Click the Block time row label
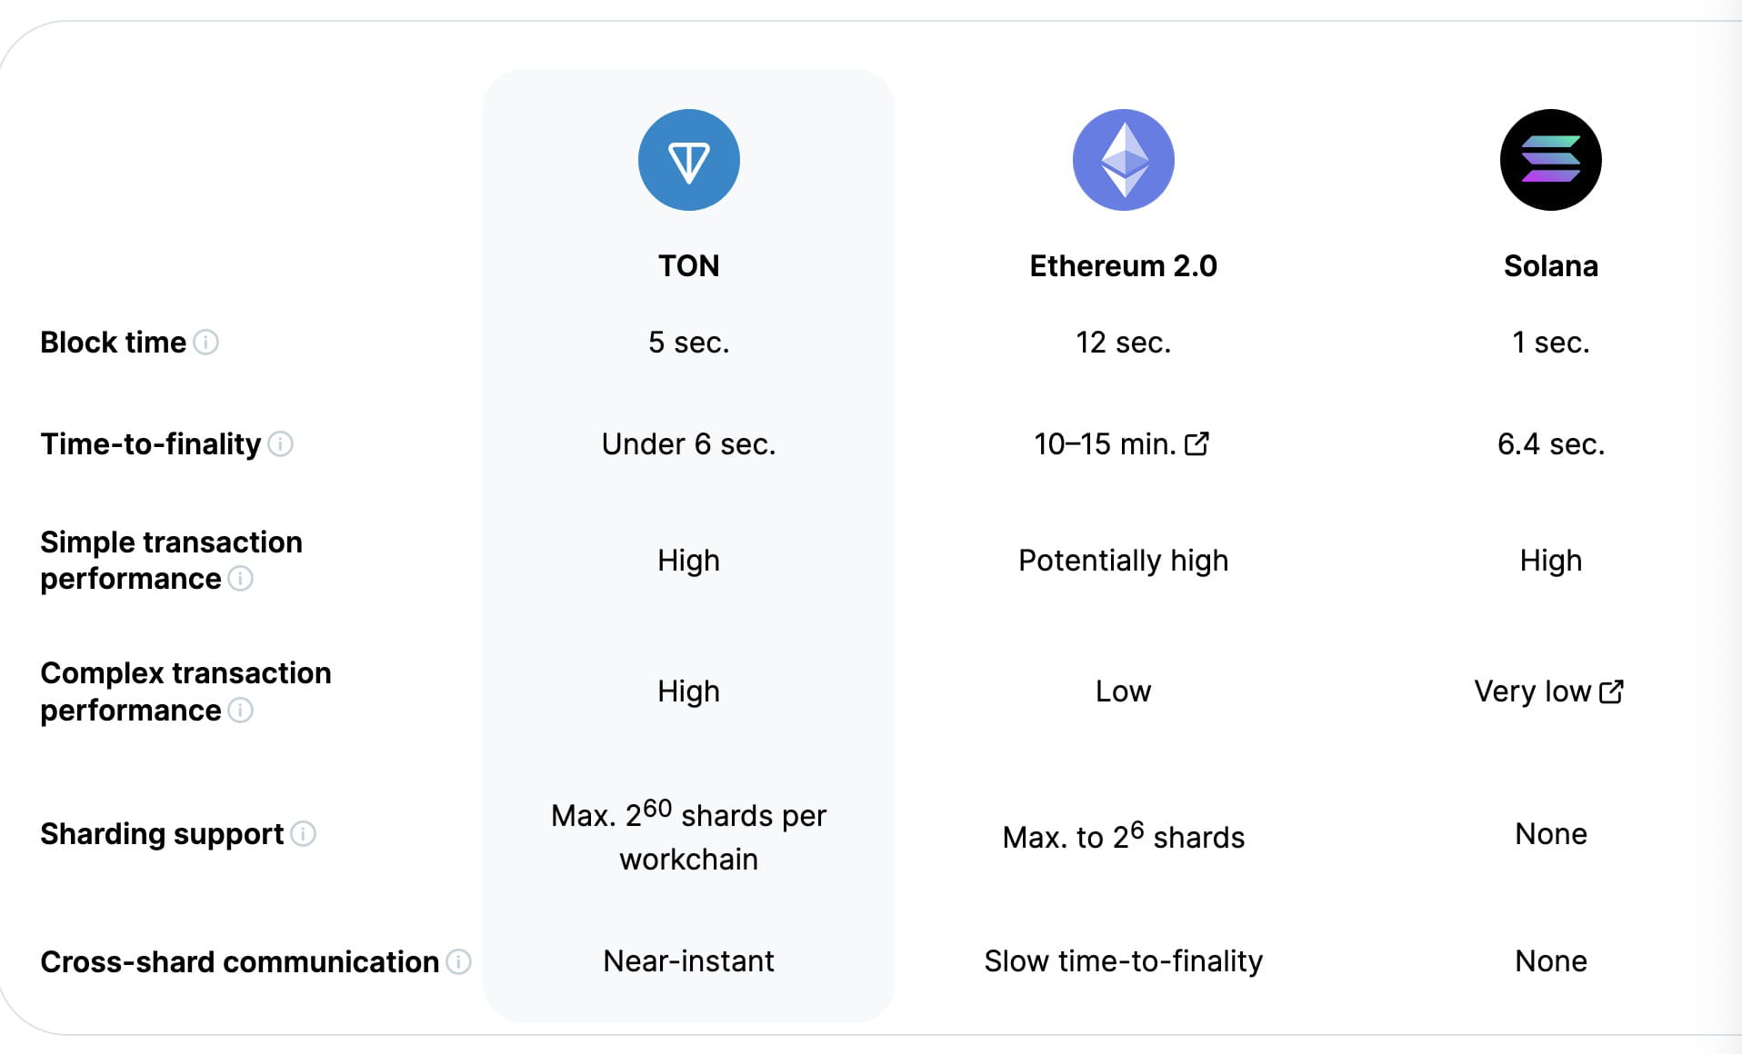Image resolution: width=1742 pixels, height=1054 pixels. click(113, 342)
